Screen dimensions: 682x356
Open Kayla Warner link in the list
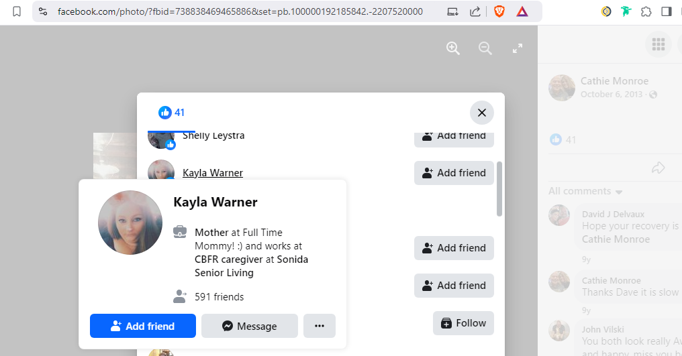(213, 173)
